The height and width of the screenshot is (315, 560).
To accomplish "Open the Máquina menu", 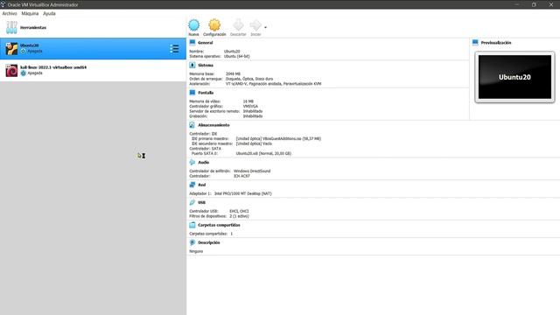I will [30, 13].
